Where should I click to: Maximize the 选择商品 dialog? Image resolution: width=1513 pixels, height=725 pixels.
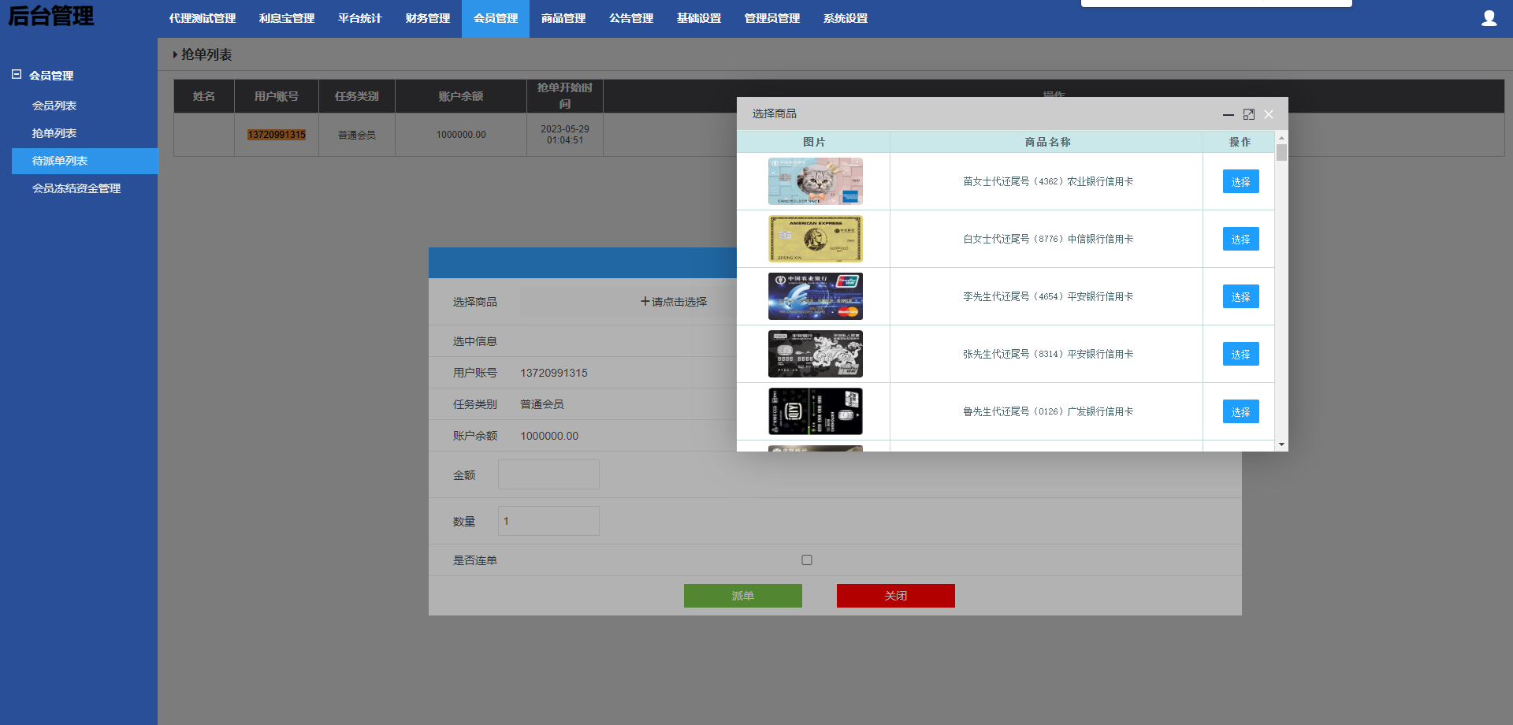(1249, 114)
